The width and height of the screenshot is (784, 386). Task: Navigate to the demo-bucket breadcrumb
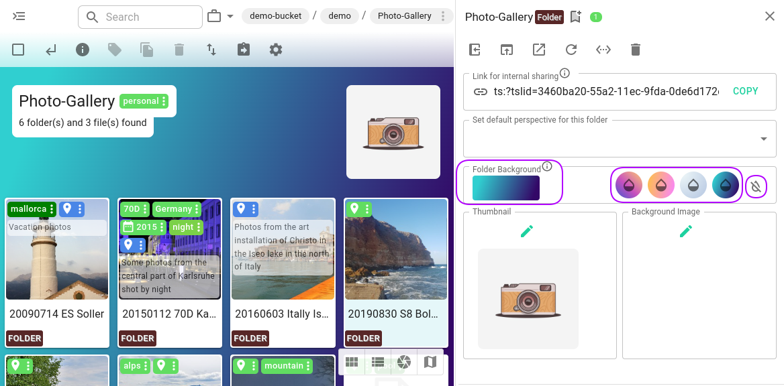275,16
